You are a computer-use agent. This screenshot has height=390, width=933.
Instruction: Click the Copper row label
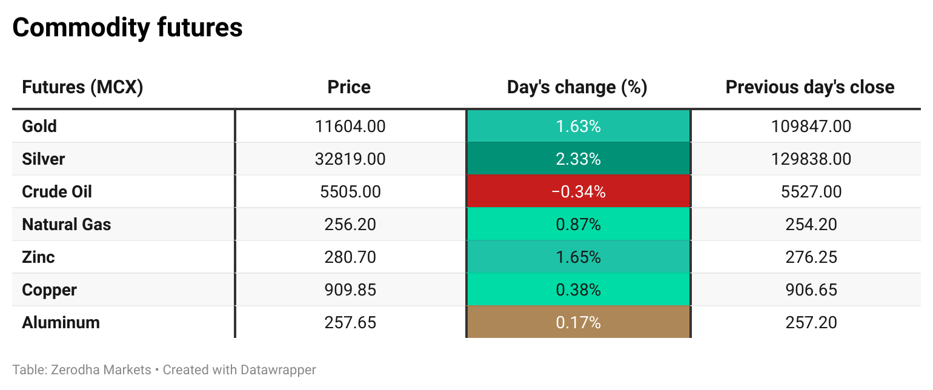pos(49,289)
